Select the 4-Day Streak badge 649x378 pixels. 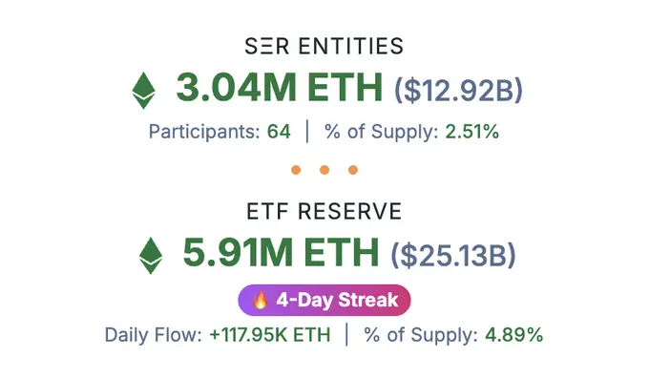point(324,300)
